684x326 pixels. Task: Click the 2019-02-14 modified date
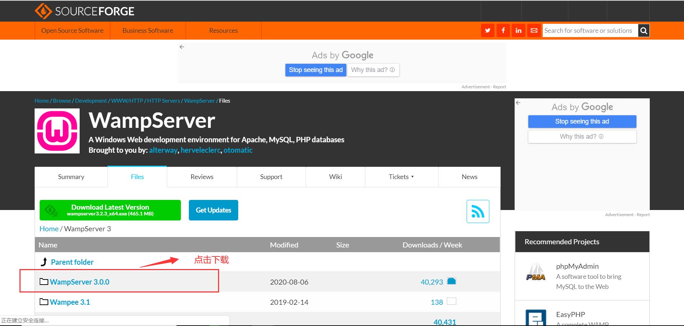coord(289,302)
